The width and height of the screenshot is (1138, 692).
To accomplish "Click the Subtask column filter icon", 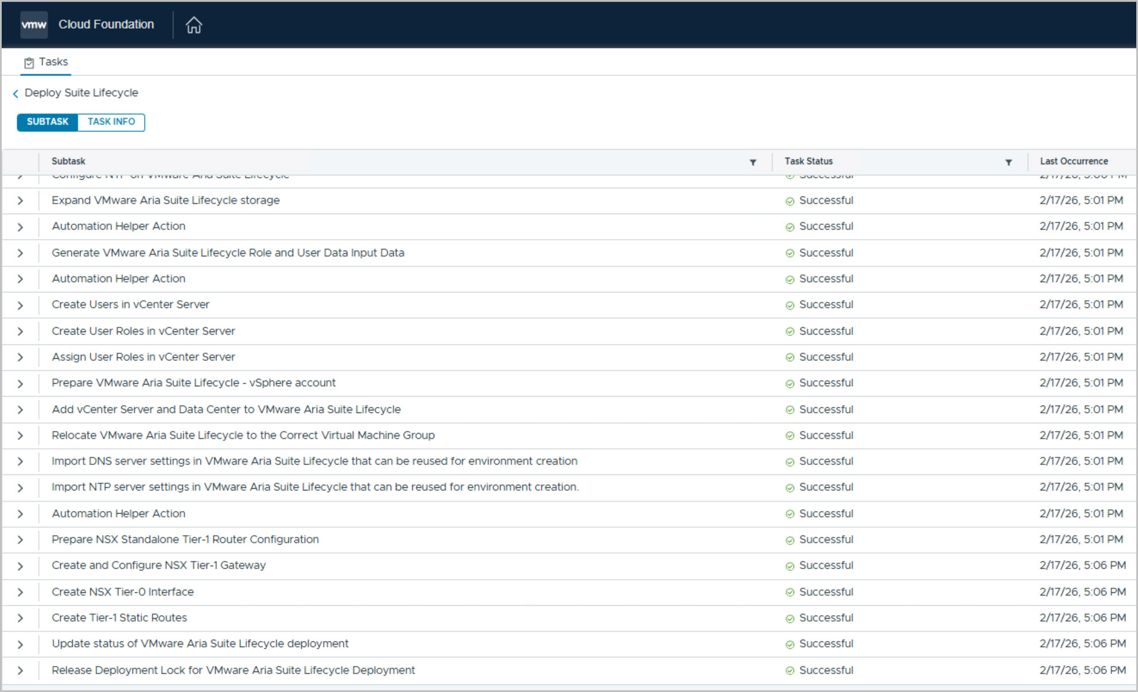I will 752,162.
